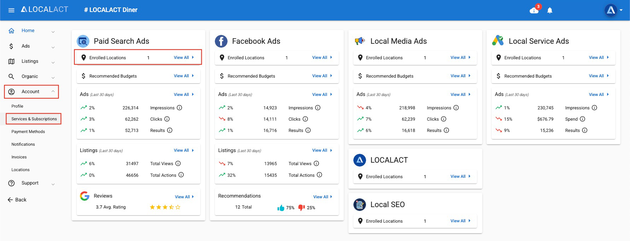This screenshot has width=630, height=241.
Task: Click the 3.7 Avg. Rating text
Action: coord(111,207)
